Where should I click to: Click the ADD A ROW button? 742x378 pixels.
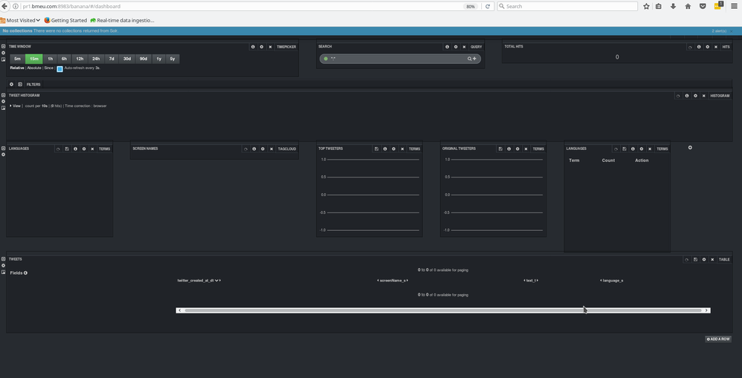(x=718, y=339)
